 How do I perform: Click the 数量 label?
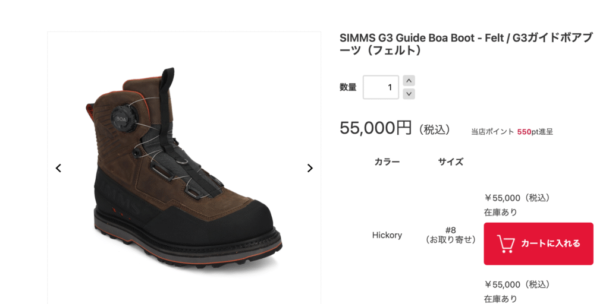[x=348, y=87]
